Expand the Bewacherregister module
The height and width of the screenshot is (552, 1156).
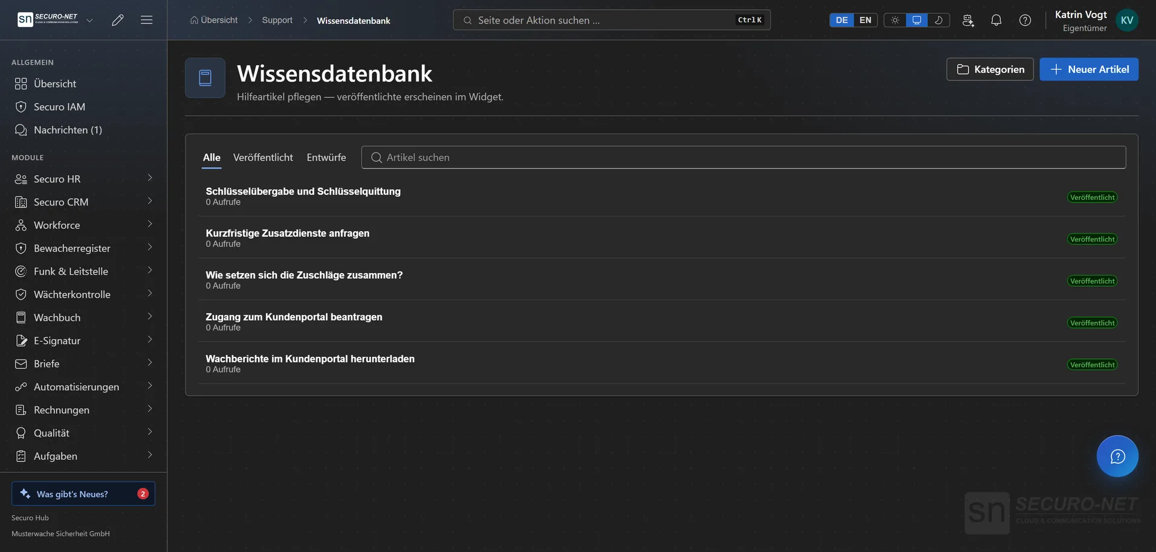tap(83, 248)
